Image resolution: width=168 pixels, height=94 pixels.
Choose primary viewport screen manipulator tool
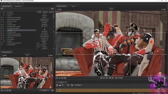pyautogui.click(x=10, y=91)
